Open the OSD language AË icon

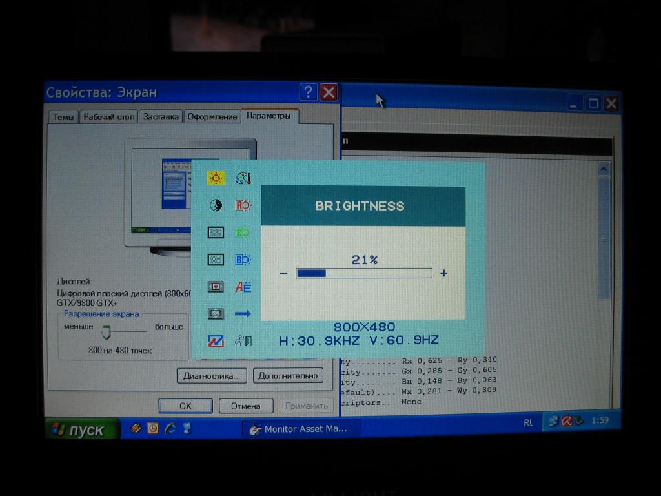[x=243, y=287]
